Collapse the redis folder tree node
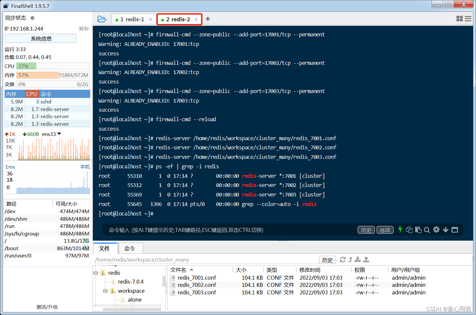The width and height of the screenshot is (476, 315). 96,273
